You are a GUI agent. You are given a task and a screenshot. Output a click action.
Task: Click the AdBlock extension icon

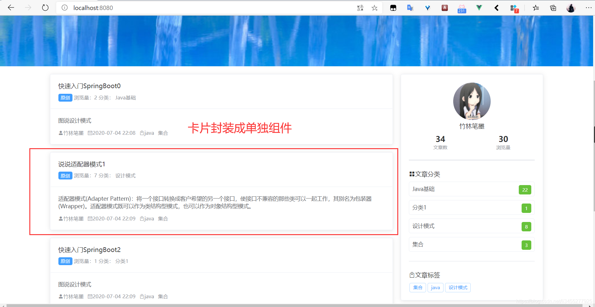445,8
